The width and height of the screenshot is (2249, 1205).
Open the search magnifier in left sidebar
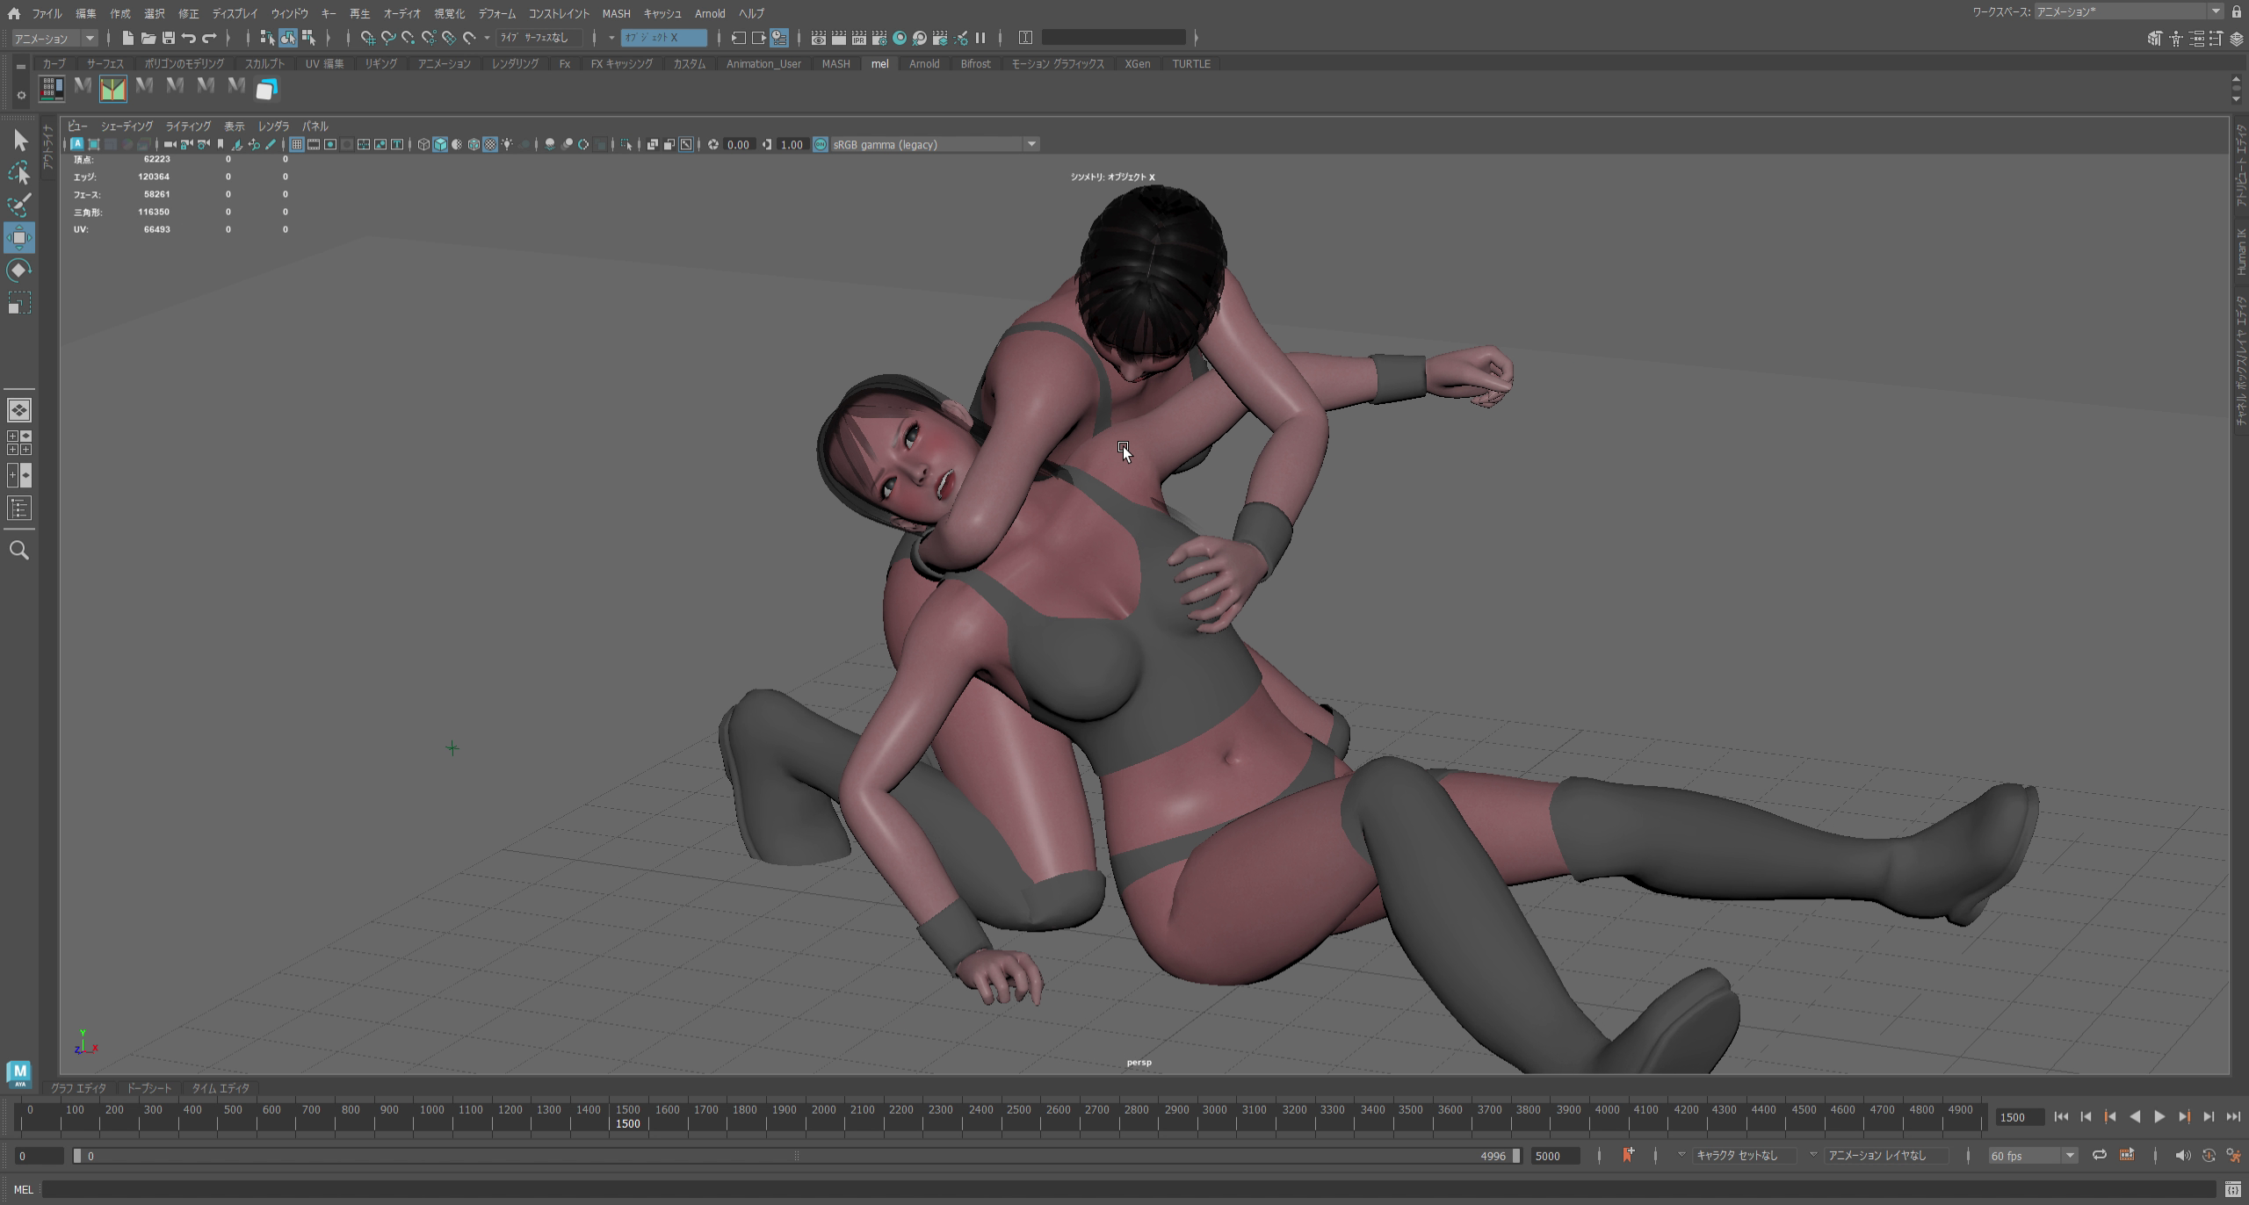(x=19, y=551)
